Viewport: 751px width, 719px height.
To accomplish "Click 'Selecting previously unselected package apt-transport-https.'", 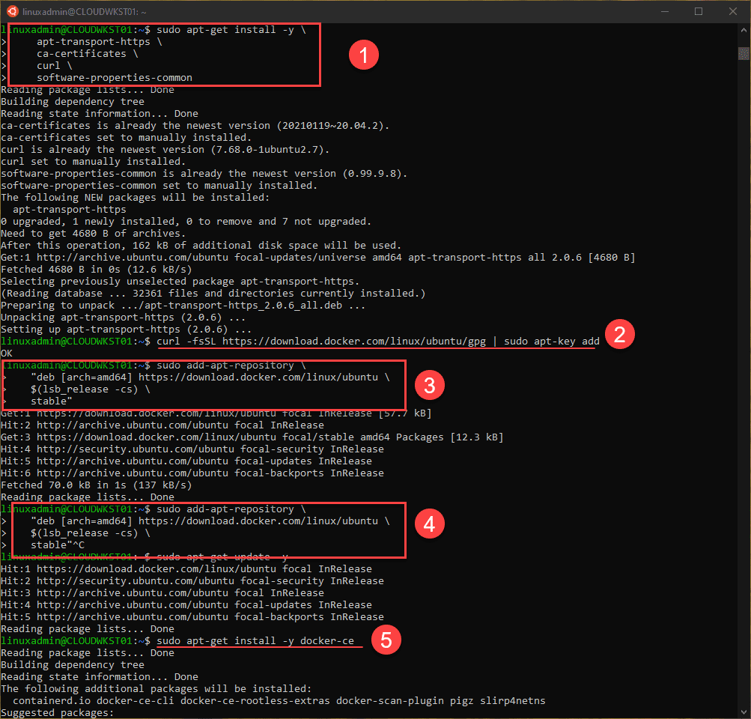I will tap(180, 281).
